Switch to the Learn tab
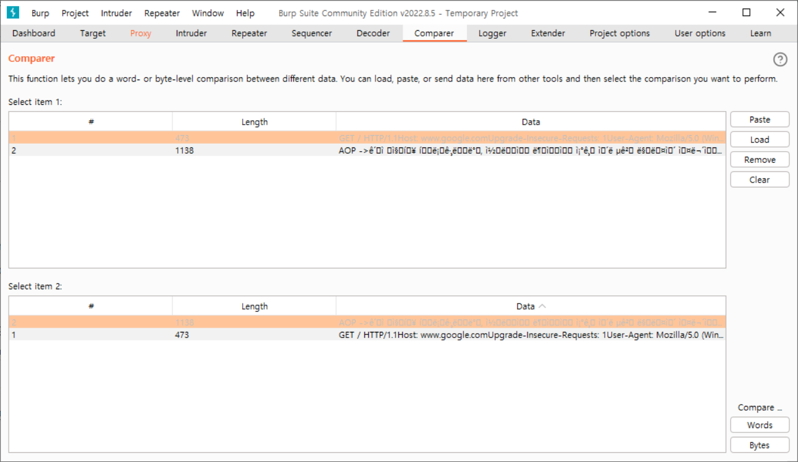The image size is (798, 462). [760, 33]
